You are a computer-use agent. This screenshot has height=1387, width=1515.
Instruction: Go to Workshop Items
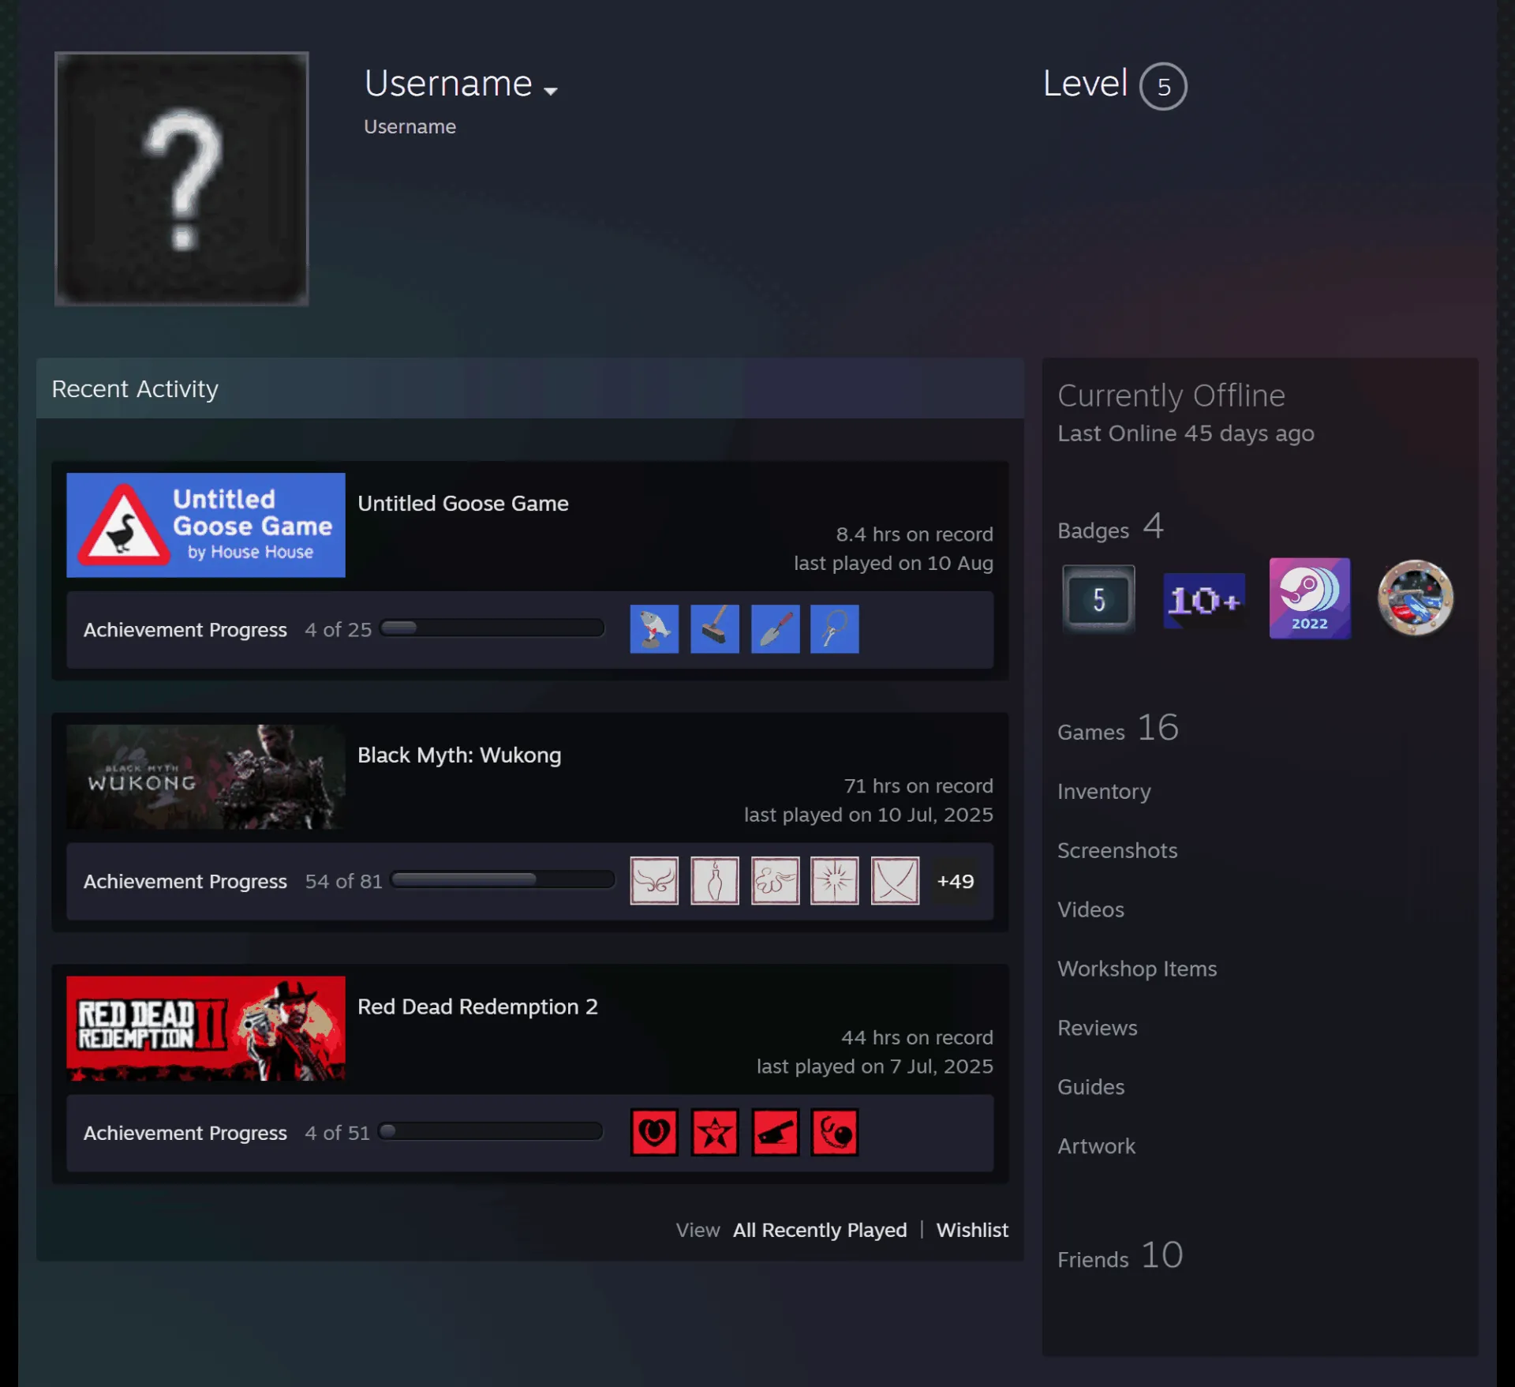1137,969
